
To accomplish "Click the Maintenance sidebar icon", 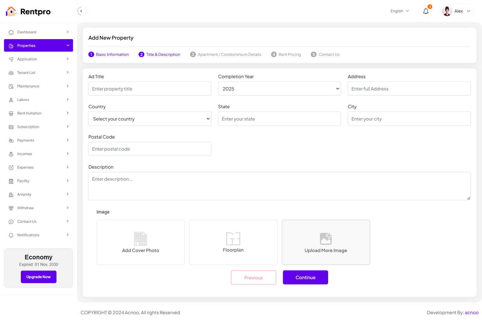I will click(11, 87).
